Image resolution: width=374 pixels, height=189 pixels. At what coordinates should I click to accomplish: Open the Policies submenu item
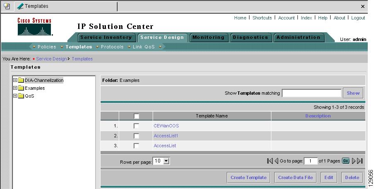point(47,47)
